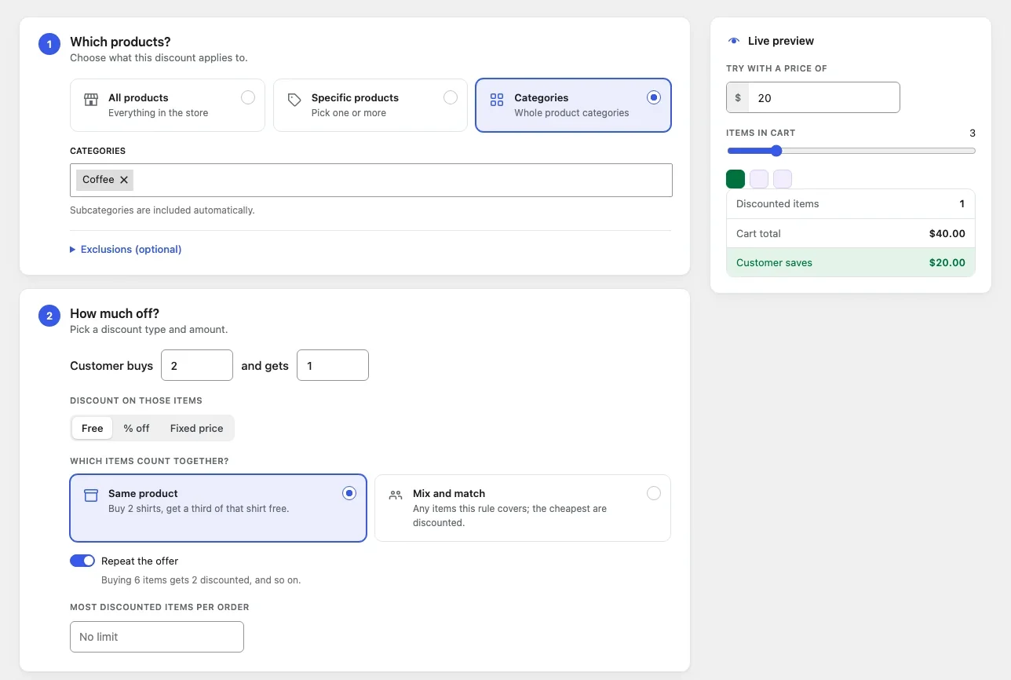Switch discount type to % off
The width and height of the screenshot is (1011, 680).
tap(137, 428)
